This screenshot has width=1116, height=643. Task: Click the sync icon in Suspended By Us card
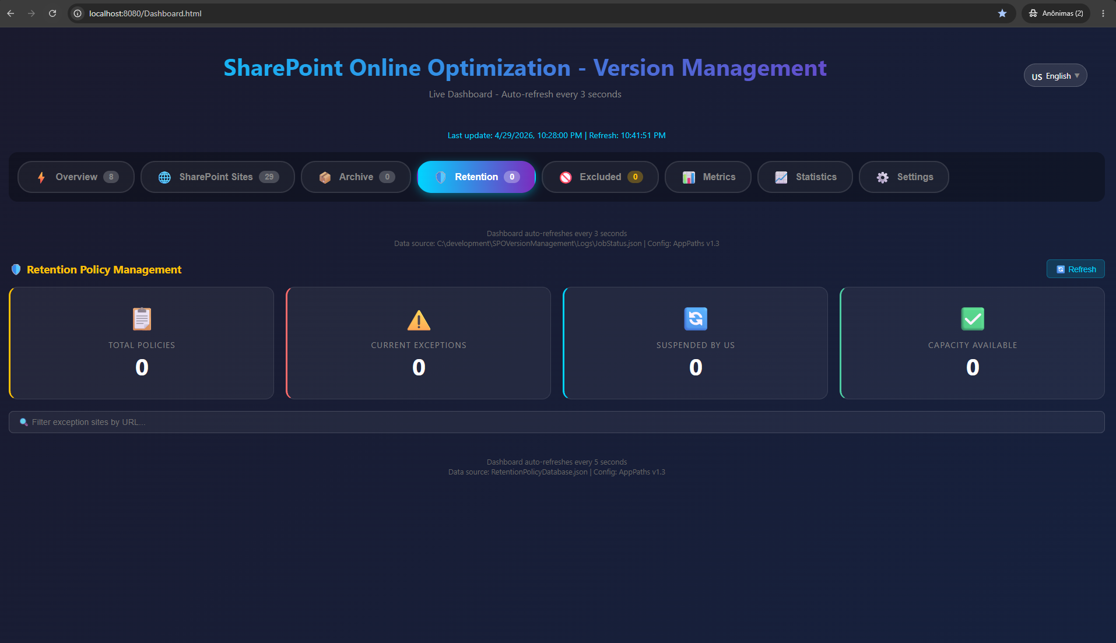tap(696, 319)
